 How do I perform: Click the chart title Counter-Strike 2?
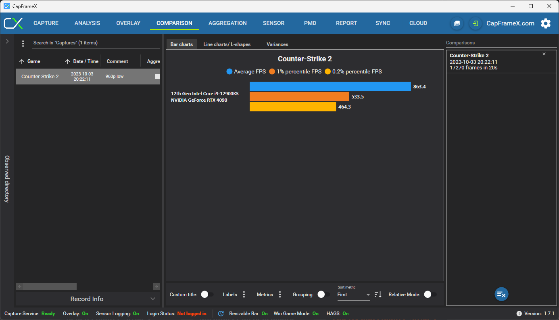click(x=305, y=59)
